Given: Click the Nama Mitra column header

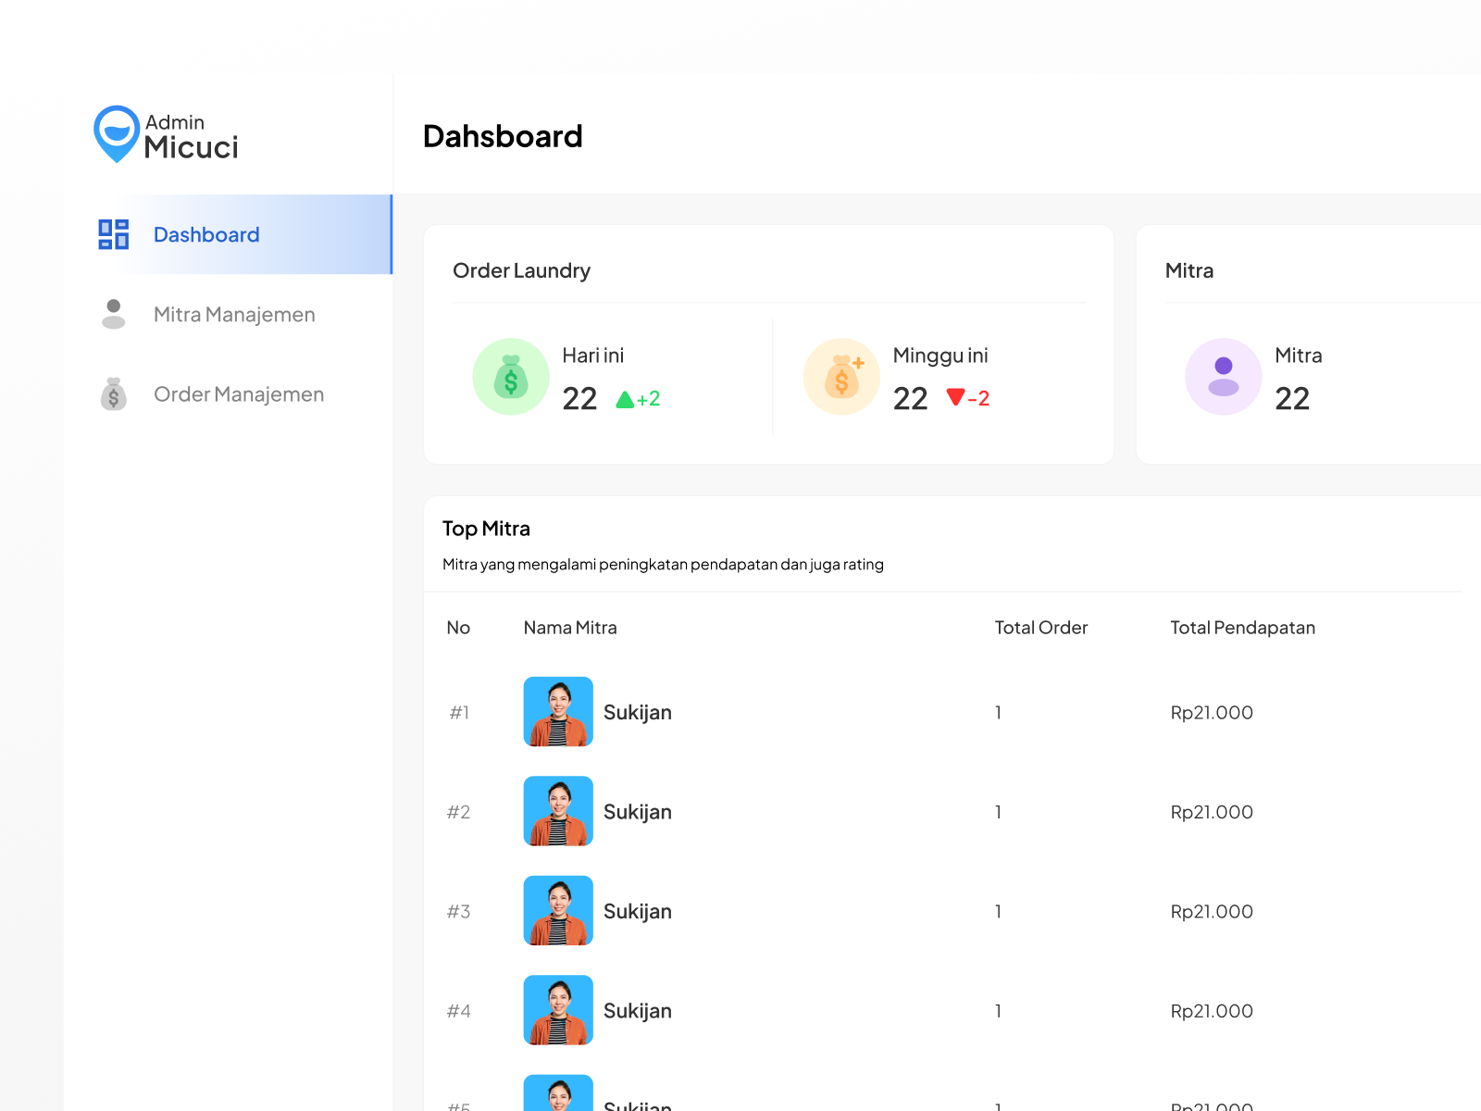Looking at the screenshot, I should pyautogui.click(x=570, y=627).
